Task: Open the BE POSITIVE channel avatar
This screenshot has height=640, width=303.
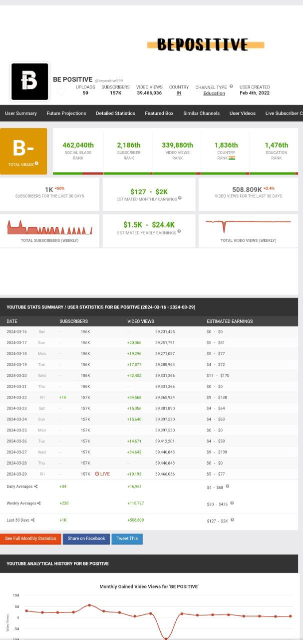Action: point(30,81)
